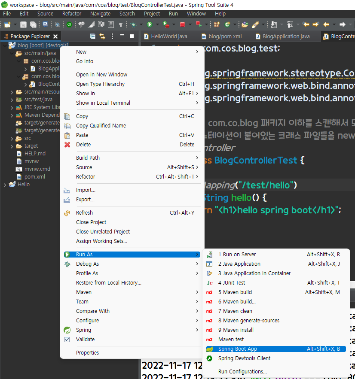Click the Previous Annotation toolbar icon
Viewport: 355px width, 379px height.
click(x=290, y=24)
